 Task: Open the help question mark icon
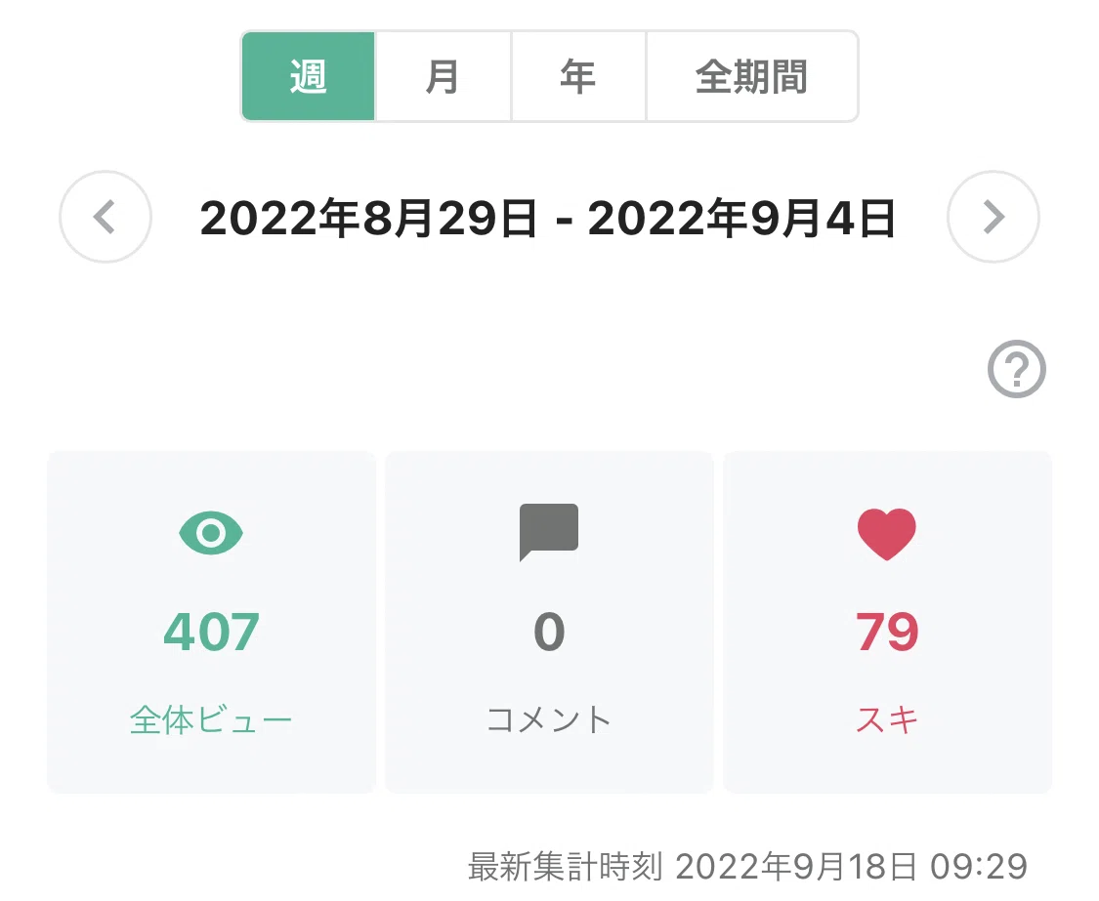coord(1016,369)
